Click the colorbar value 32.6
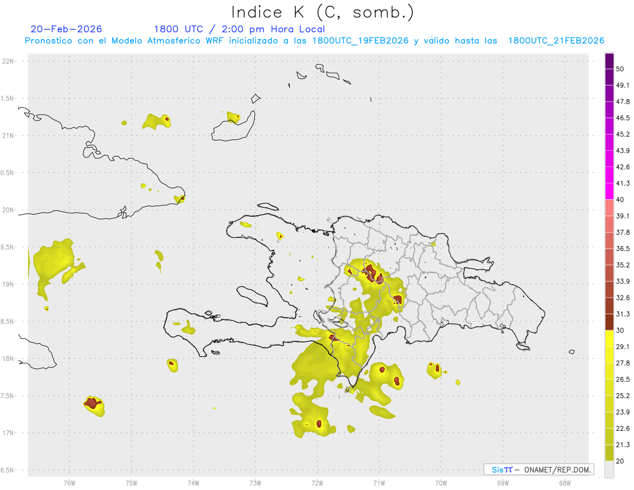This screenshot has height=490, width=634. click(623, 298)
